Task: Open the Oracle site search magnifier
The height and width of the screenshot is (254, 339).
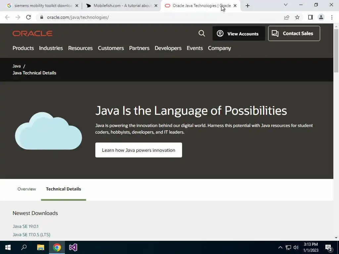Action: [x=202, y=33]
